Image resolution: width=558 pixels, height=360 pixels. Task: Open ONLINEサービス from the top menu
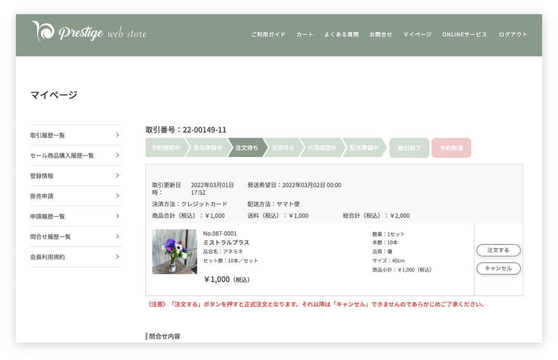464,35
